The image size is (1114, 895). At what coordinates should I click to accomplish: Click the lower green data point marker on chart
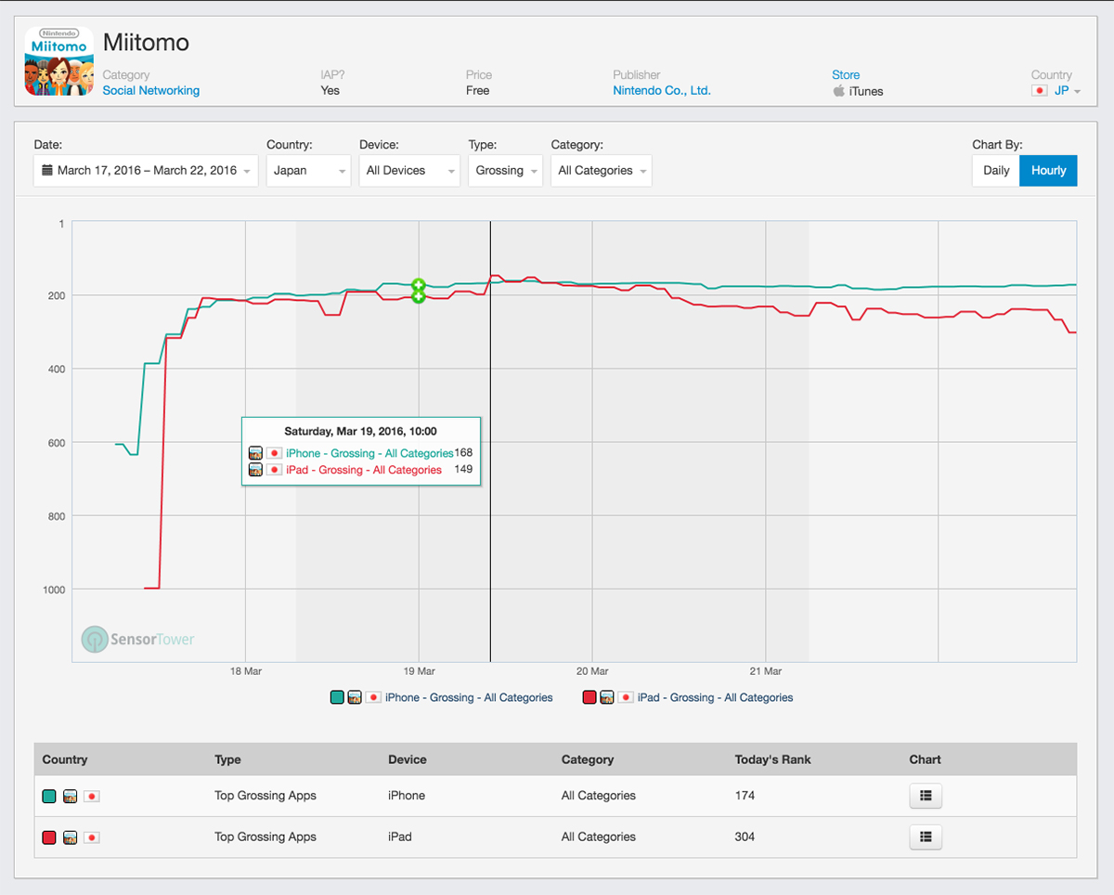point(419,296)
